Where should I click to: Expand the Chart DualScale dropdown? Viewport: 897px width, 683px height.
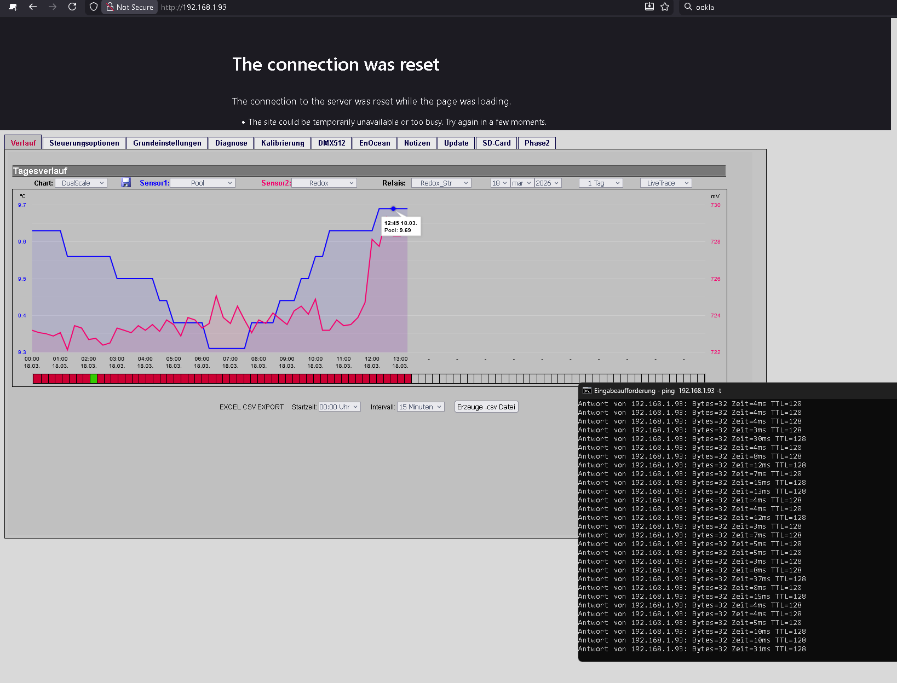pos(81,183)
